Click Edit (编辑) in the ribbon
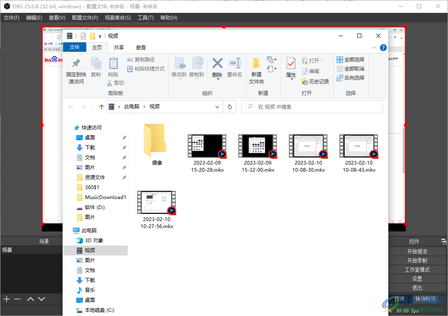 (x=310, y=71)
